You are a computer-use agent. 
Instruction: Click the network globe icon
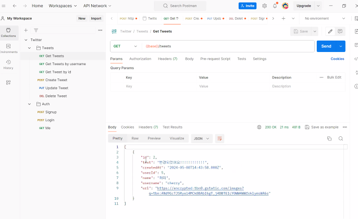[x=259, y=127]
